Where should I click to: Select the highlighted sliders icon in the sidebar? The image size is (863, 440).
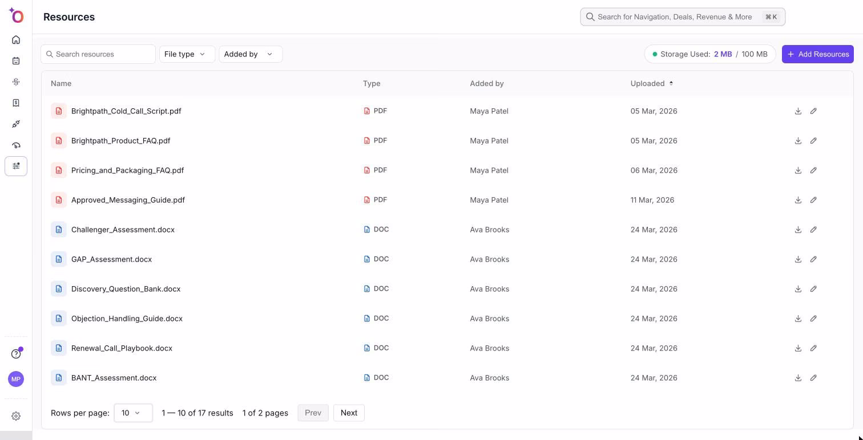coord(16,166)
